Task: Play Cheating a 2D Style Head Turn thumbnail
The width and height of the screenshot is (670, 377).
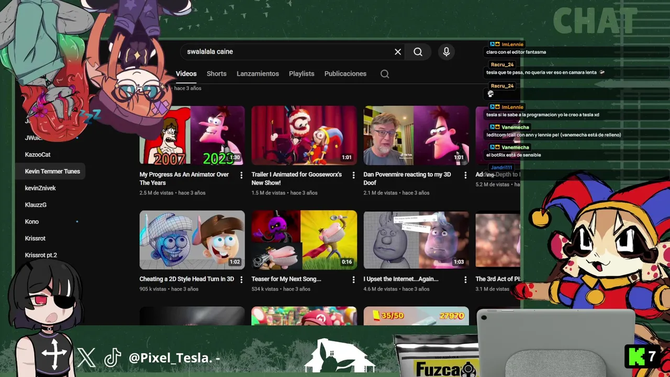Action: point(192,240)
